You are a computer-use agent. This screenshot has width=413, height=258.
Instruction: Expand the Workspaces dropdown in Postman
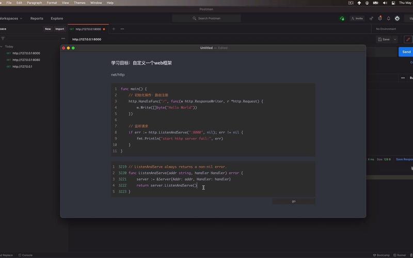click(x=11, y=19)
